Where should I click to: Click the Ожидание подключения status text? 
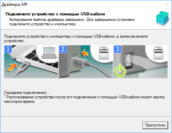click(x=26, y=93)
